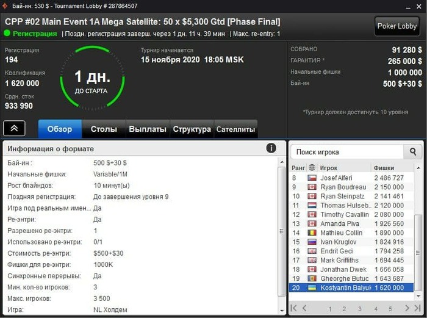The image size is (427, 318).
Task: Collapse header with double chevron button
Action: [14, 128]
